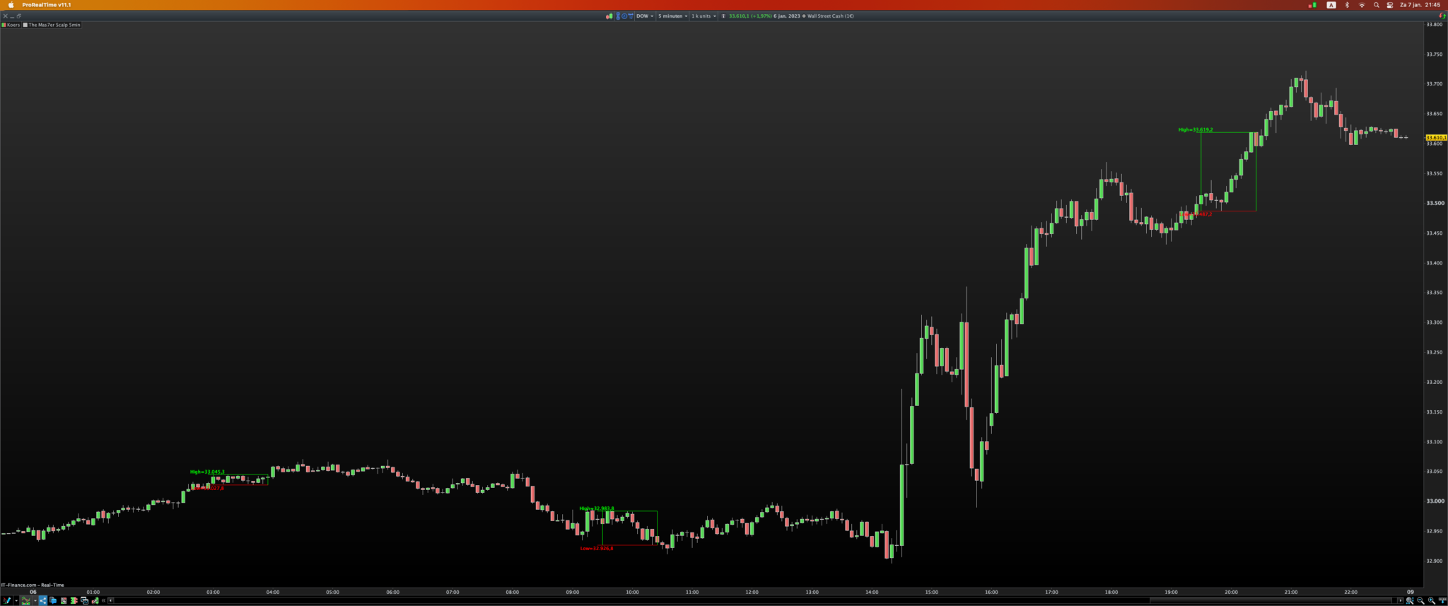Open the DOW instrument dropdown
The image size is (1448, 606).
point(645,16)
